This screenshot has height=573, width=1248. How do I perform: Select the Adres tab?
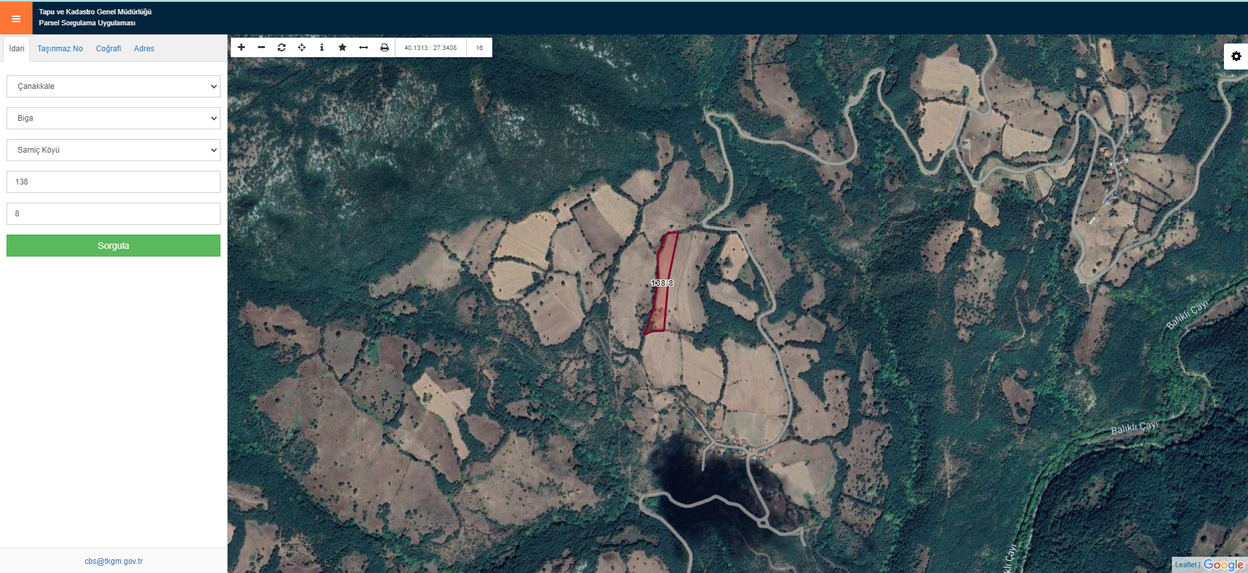click(144, 49)
